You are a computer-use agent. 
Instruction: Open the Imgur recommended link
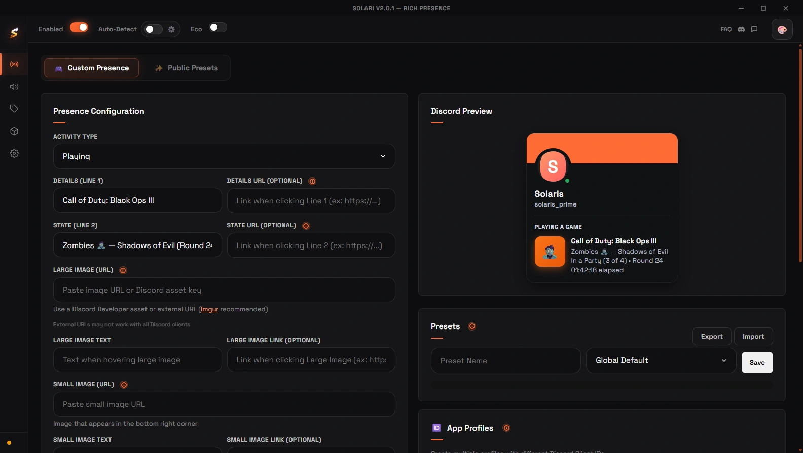click(x=209, y=309)
